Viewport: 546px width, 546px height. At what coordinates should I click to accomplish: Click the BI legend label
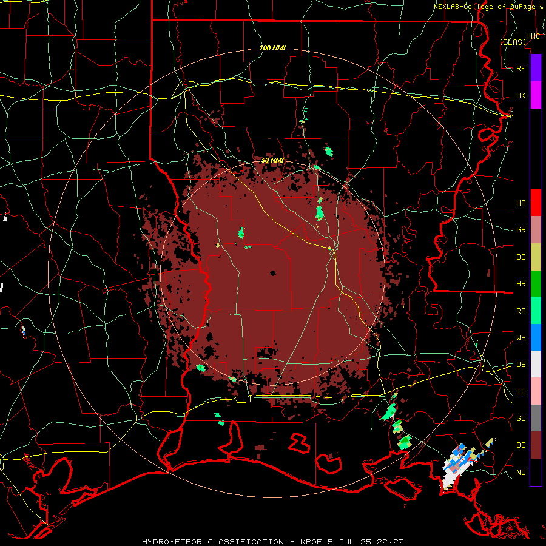pyautogui.click(x=521, y=445)
